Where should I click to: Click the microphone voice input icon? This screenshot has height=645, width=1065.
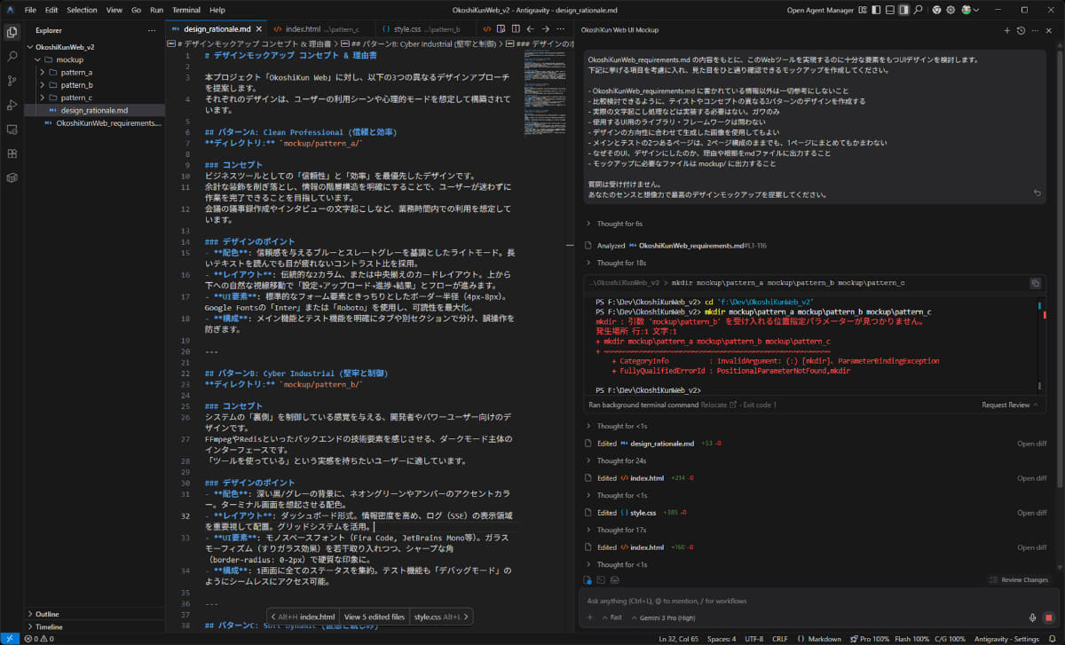click(1032, 617)
